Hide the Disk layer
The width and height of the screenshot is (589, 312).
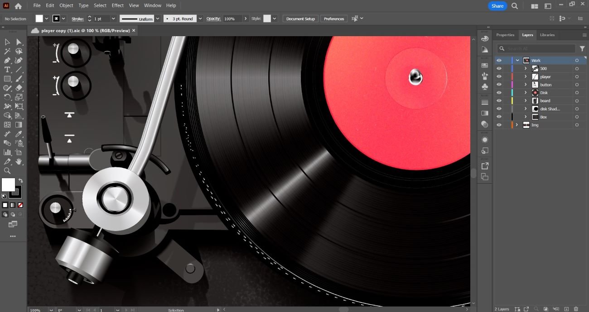click(x=499, y=93)
